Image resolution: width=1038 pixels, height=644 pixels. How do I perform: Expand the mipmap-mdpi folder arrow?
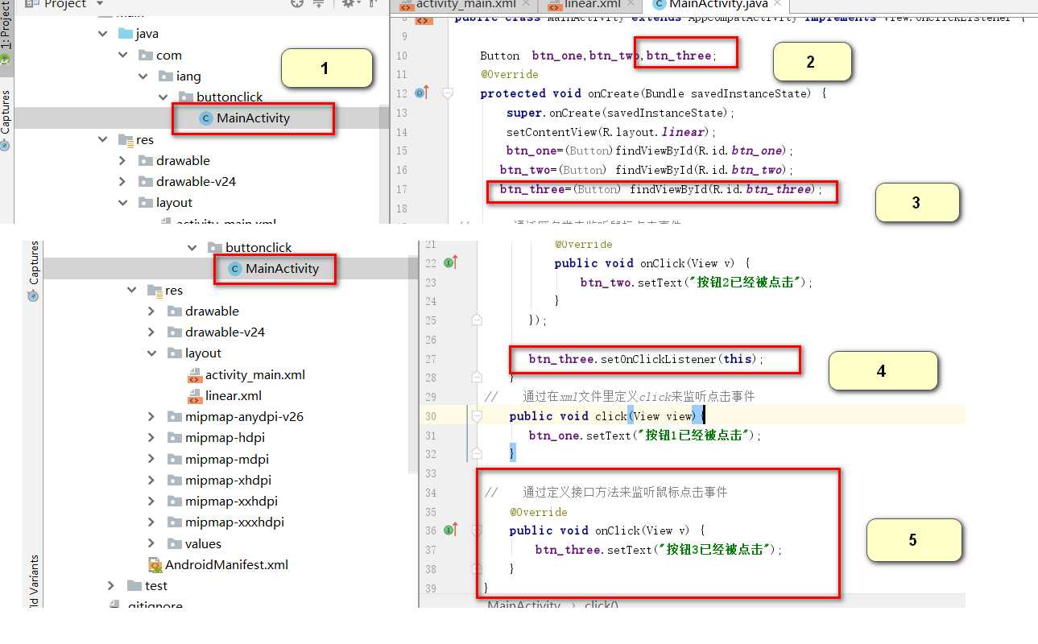(151, 460)
